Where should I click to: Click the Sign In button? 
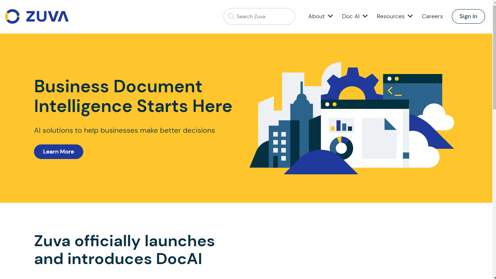click(468, 16)
